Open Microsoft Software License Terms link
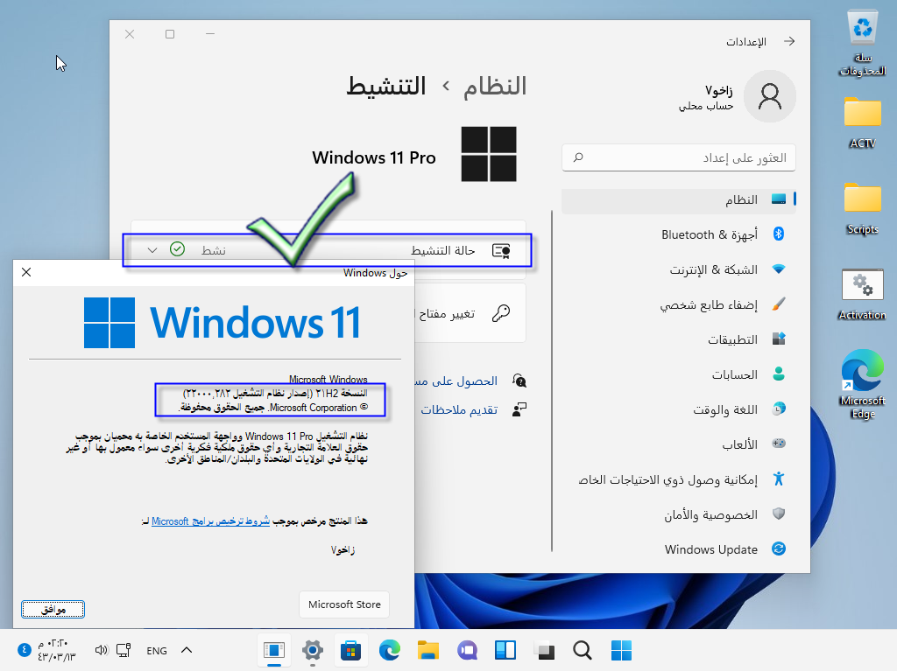The image size is (897, 671). click(210, 521)
